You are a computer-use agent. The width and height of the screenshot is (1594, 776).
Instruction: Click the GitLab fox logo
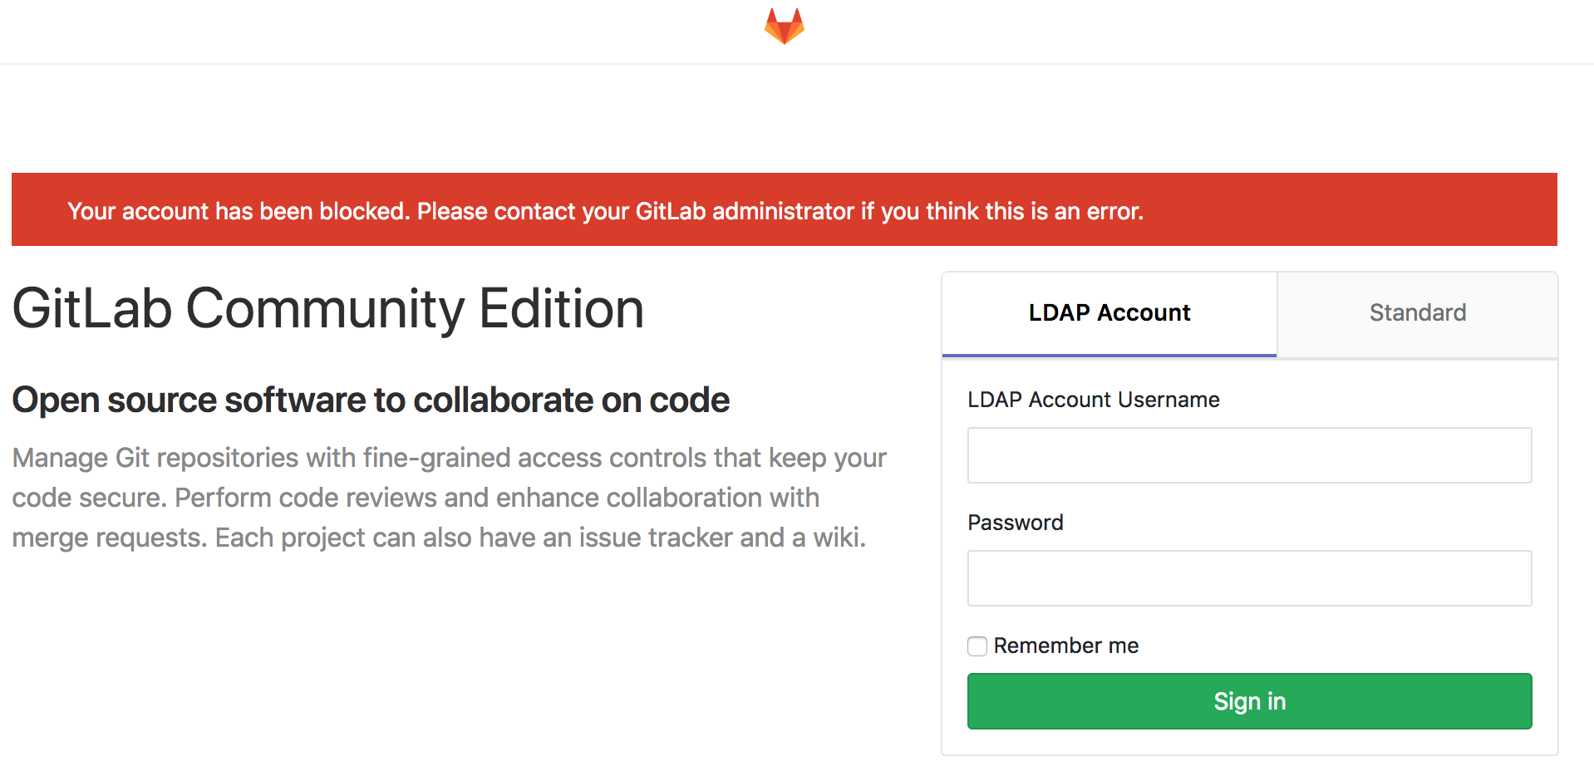tap(784, 27)
